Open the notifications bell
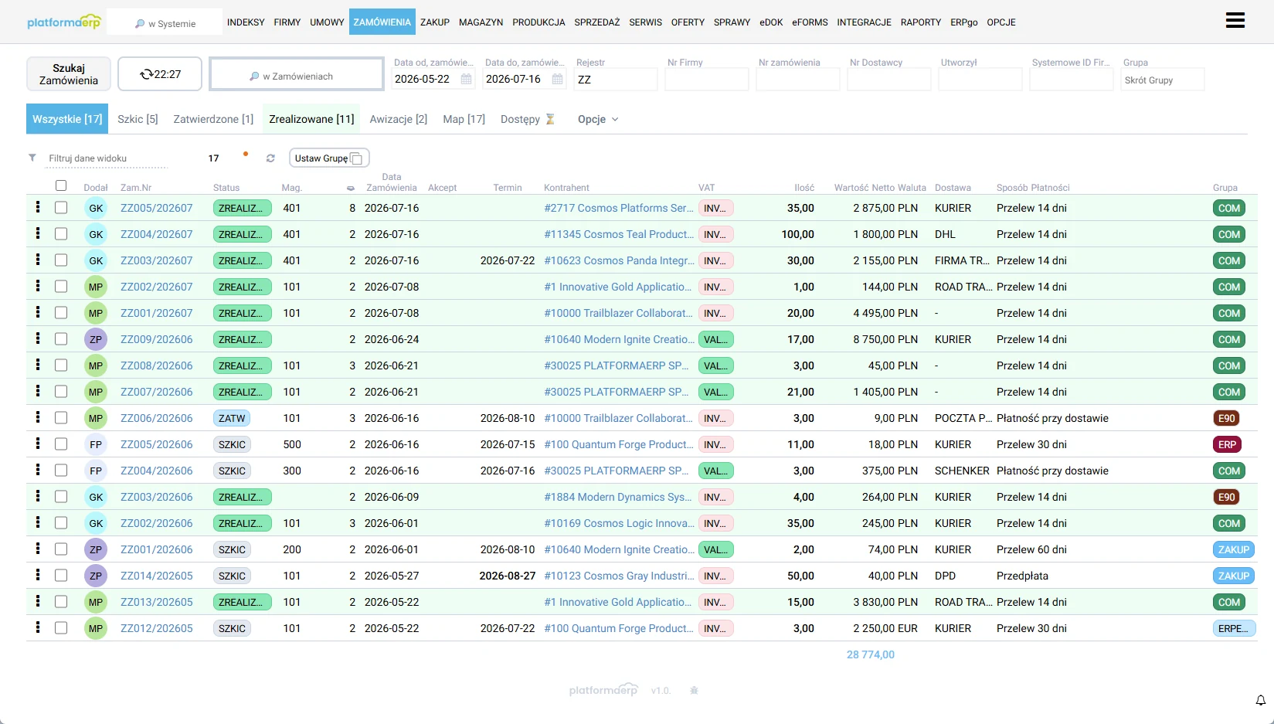This screenshot has width=1274, height=724. 1260,700
